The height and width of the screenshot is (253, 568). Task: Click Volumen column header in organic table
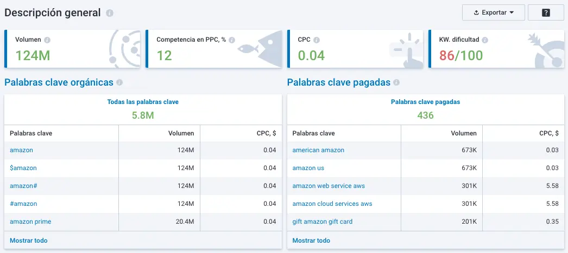point(181,133)
